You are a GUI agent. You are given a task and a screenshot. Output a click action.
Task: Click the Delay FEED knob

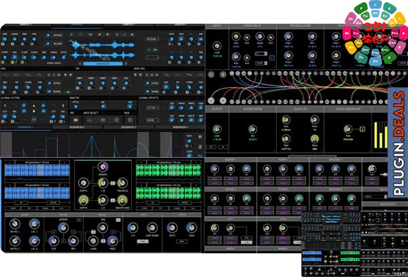tap(112, 241)
